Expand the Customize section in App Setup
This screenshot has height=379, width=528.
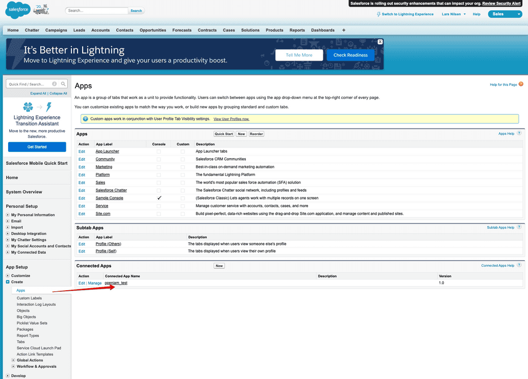point(8,276)
